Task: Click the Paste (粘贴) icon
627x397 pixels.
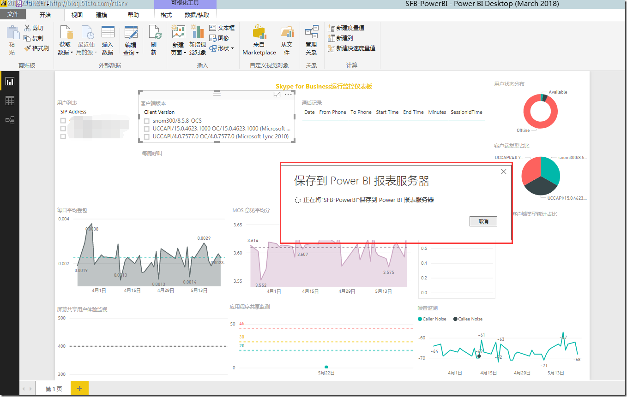Action: [12, 32]
